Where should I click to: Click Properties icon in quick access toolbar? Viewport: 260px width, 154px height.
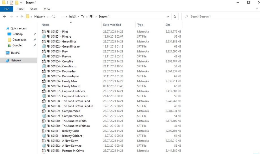click(11, 3)
